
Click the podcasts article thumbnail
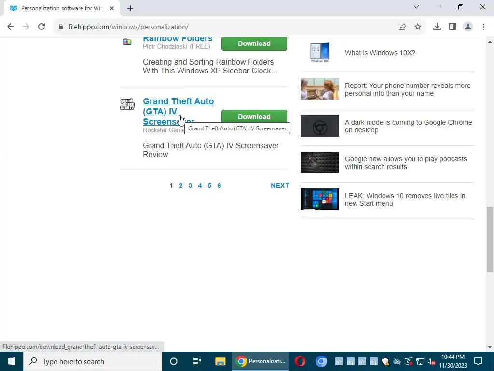click(319, 162)
